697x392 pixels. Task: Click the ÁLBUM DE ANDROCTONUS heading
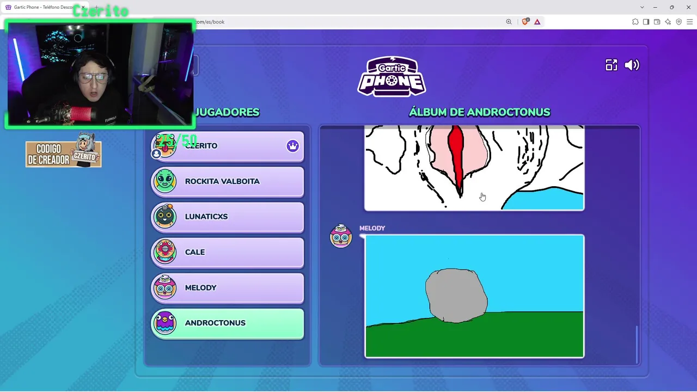[x=480, y=112]
